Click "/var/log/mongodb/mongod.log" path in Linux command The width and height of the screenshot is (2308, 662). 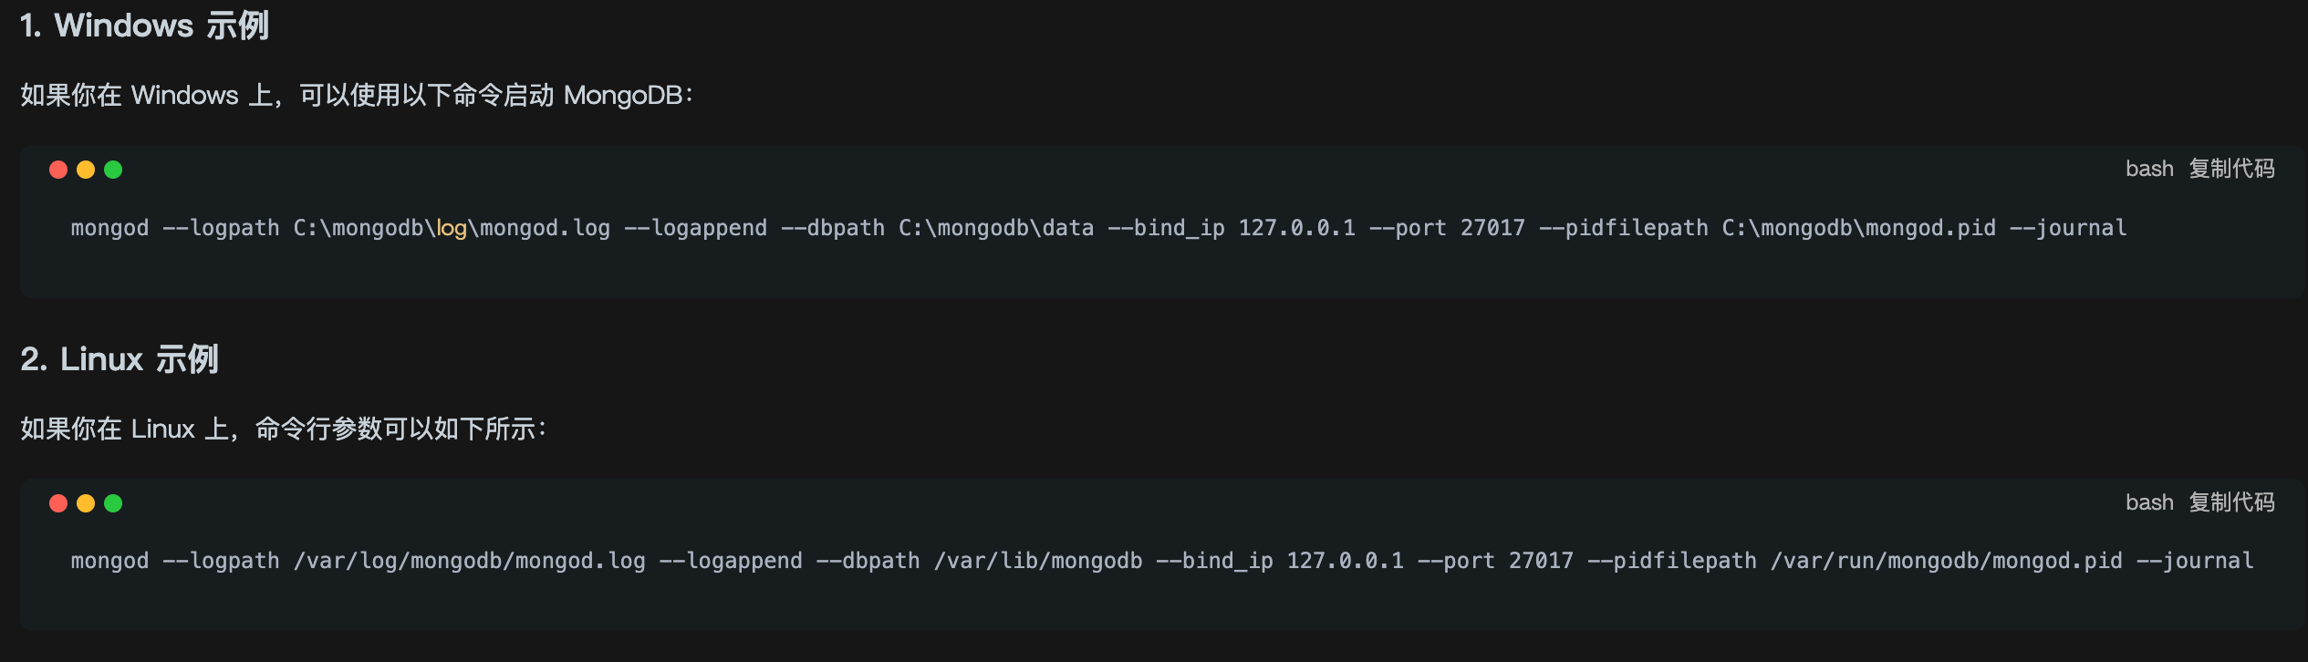(x=469, y=561)
